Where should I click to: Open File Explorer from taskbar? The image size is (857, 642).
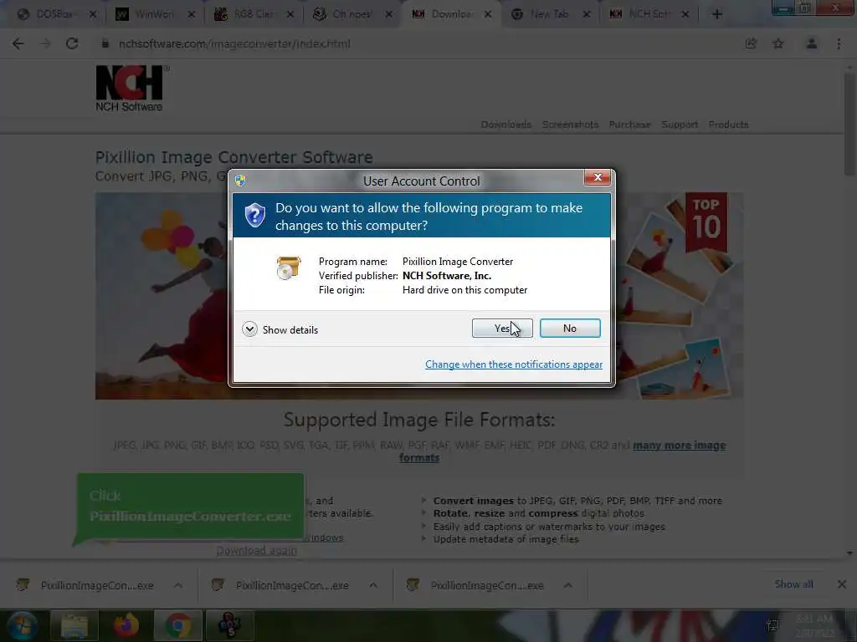74,625
